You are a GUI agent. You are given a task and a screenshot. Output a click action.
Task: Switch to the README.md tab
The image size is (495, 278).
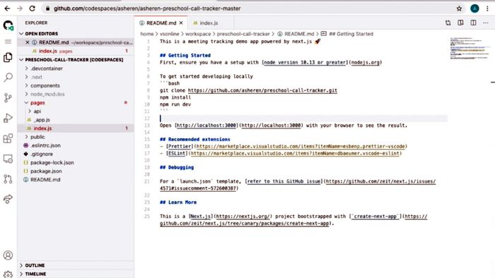[161, 23]
